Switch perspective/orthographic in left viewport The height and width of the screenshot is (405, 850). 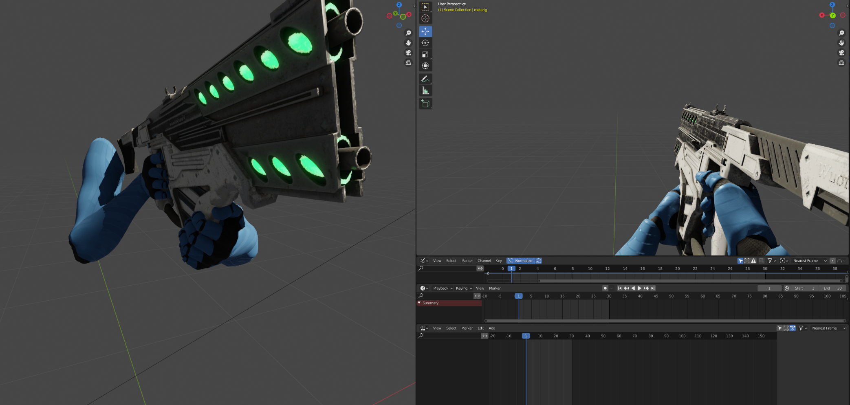tap(408, 62)
